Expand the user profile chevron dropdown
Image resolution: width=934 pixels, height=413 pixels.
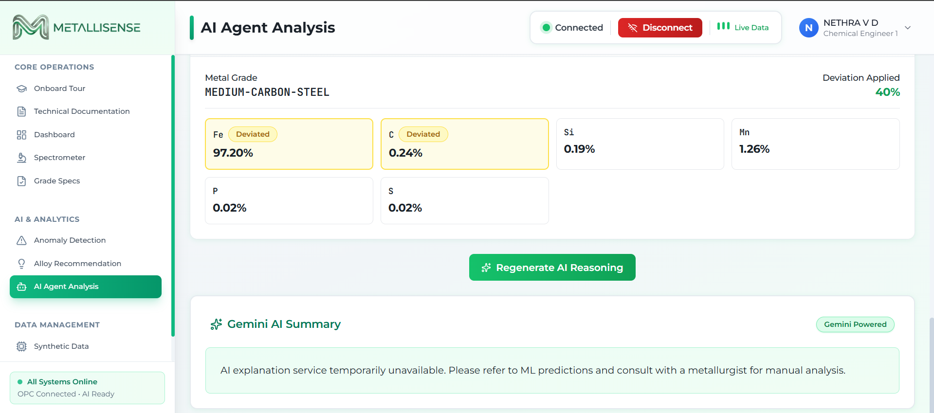coord(908,28)
